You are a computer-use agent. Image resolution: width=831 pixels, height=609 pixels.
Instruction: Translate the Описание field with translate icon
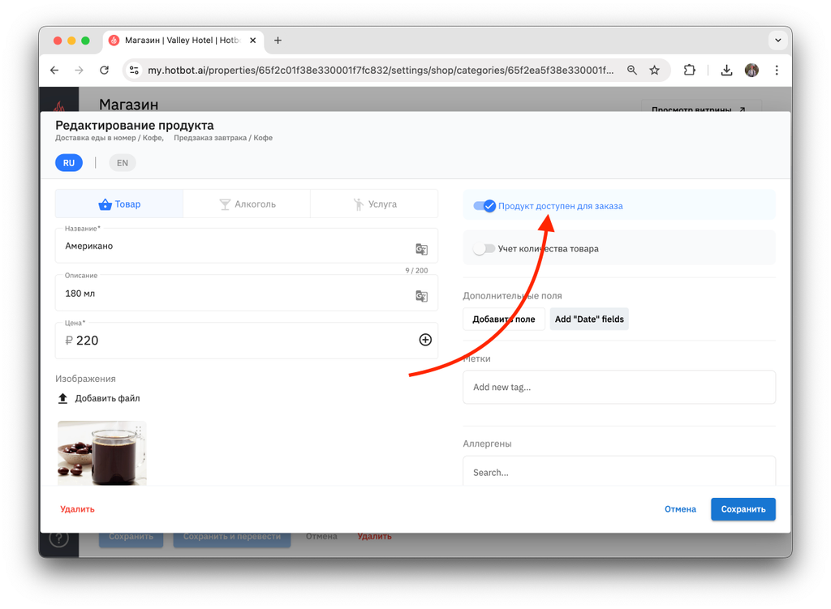coord(421,296)
